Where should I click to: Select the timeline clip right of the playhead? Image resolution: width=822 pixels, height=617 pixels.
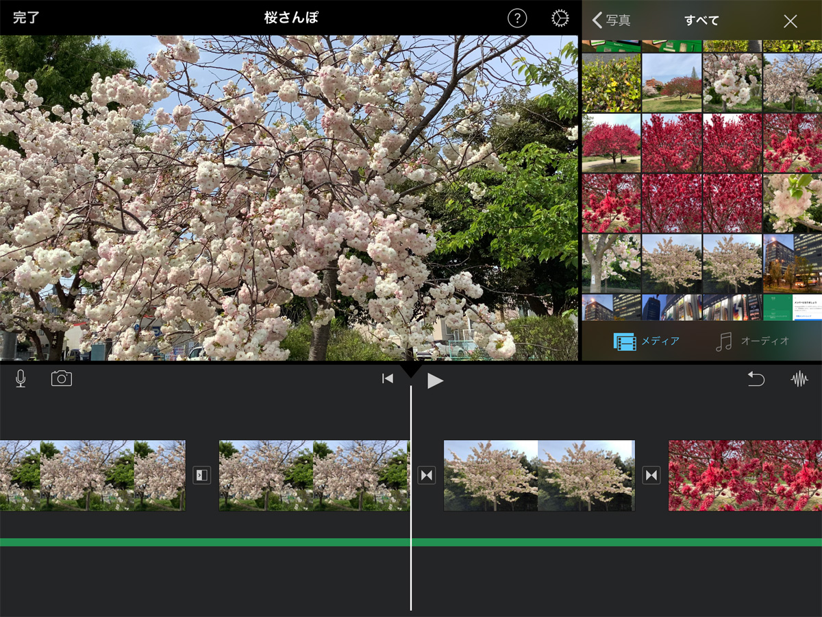[539, 475]
